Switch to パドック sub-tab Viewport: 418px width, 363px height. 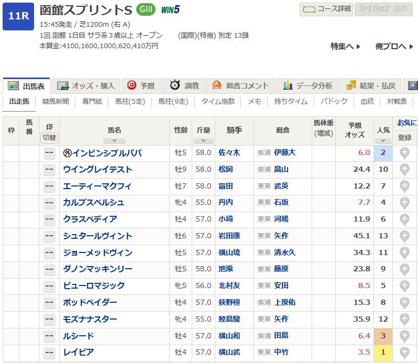[334, 102]
